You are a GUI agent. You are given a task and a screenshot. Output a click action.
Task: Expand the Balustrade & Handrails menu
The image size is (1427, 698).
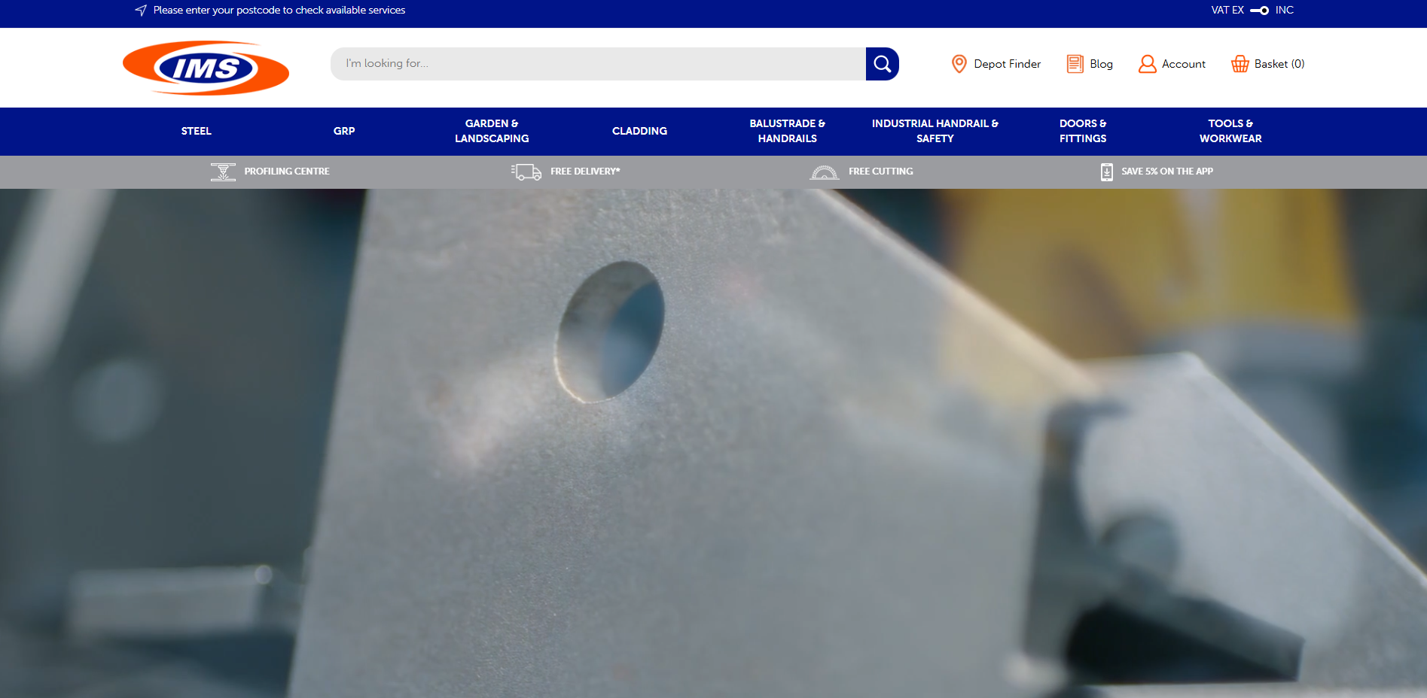point(787,131)
